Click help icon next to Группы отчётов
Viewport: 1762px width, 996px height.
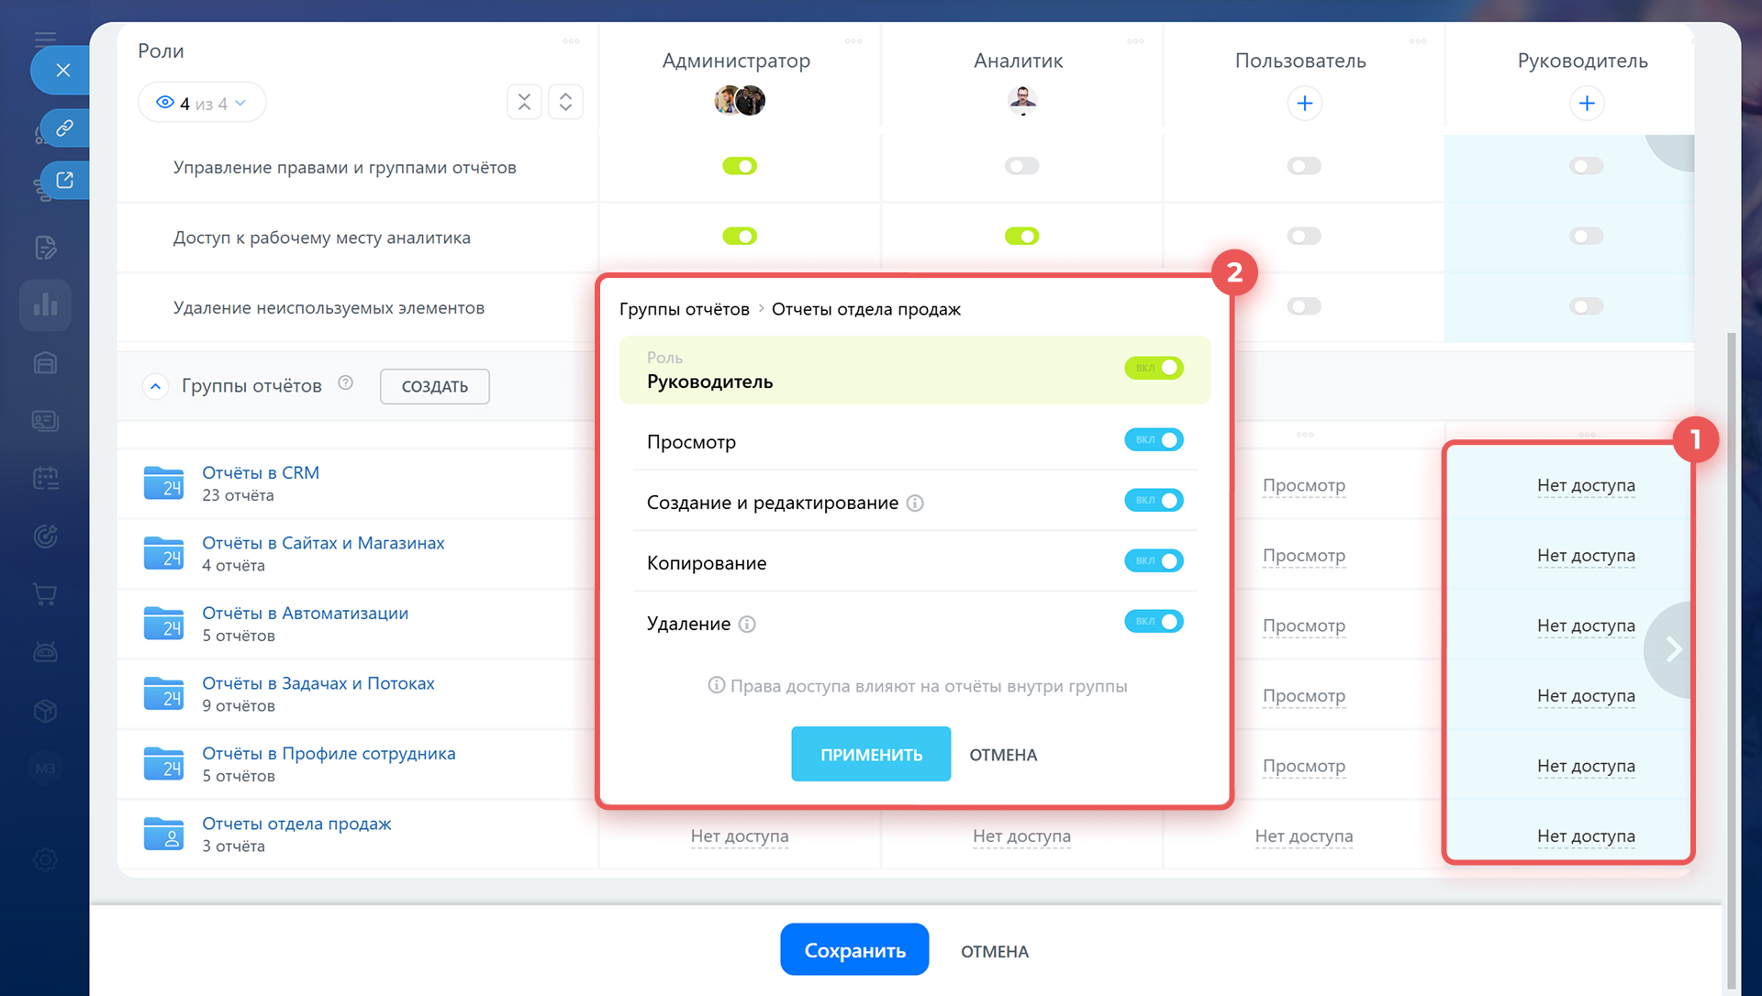345,383
